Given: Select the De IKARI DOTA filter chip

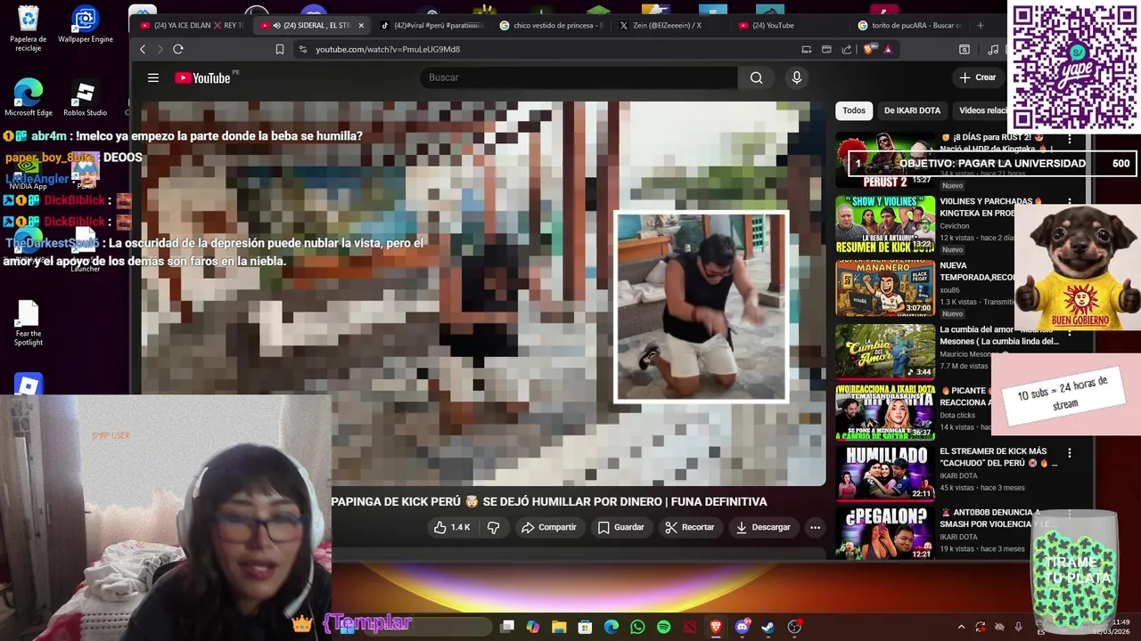Looking at the screenshot, I should coord(912,110).
